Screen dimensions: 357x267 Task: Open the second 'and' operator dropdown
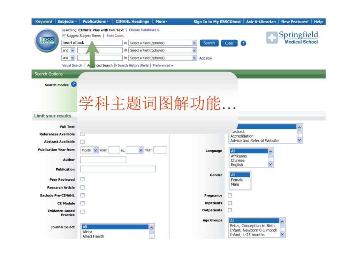point(68,58)
